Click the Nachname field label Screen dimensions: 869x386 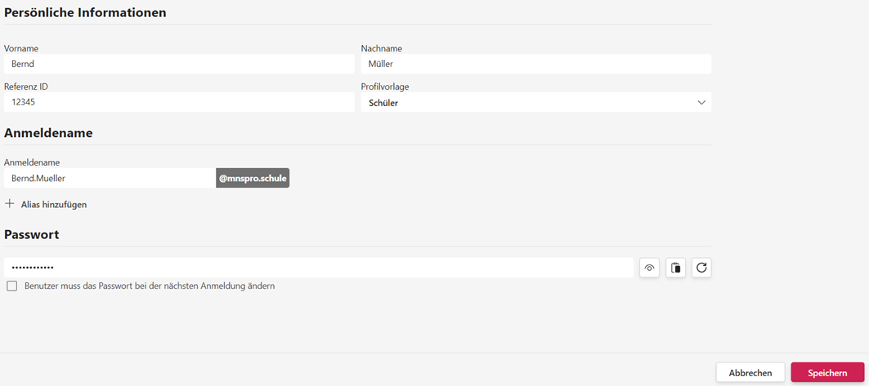point(382,49)
